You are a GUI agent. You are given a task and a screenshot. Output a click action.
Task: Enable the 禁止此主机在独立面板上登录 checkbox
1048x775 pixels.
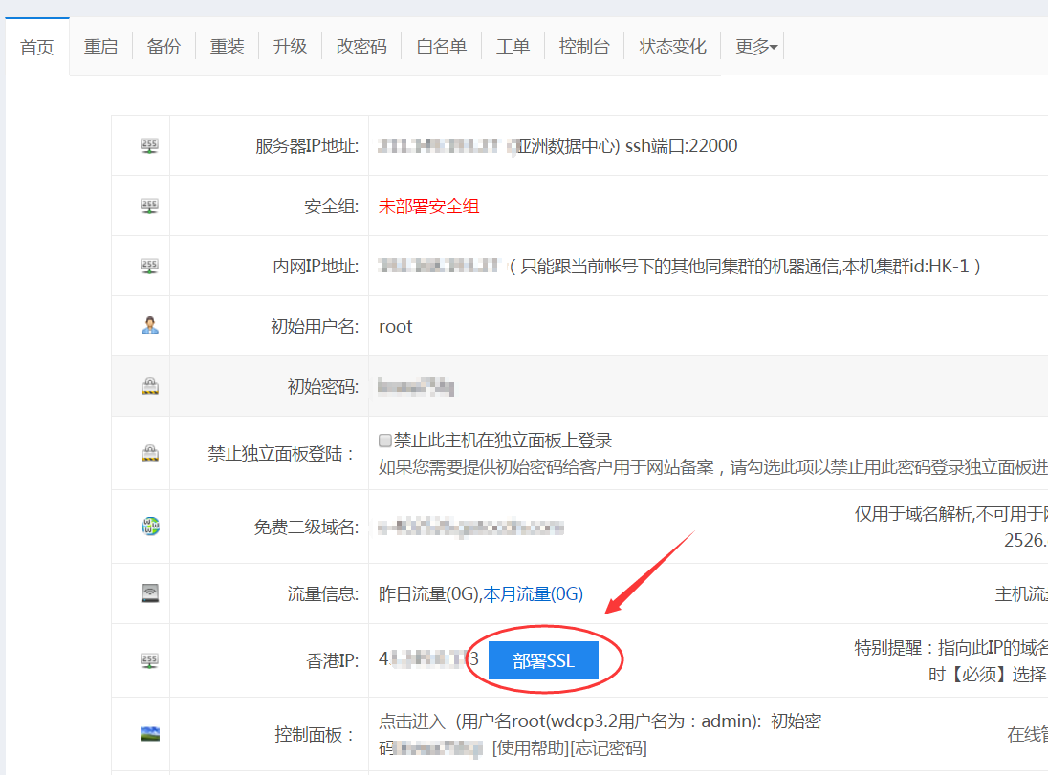[385, 441]
